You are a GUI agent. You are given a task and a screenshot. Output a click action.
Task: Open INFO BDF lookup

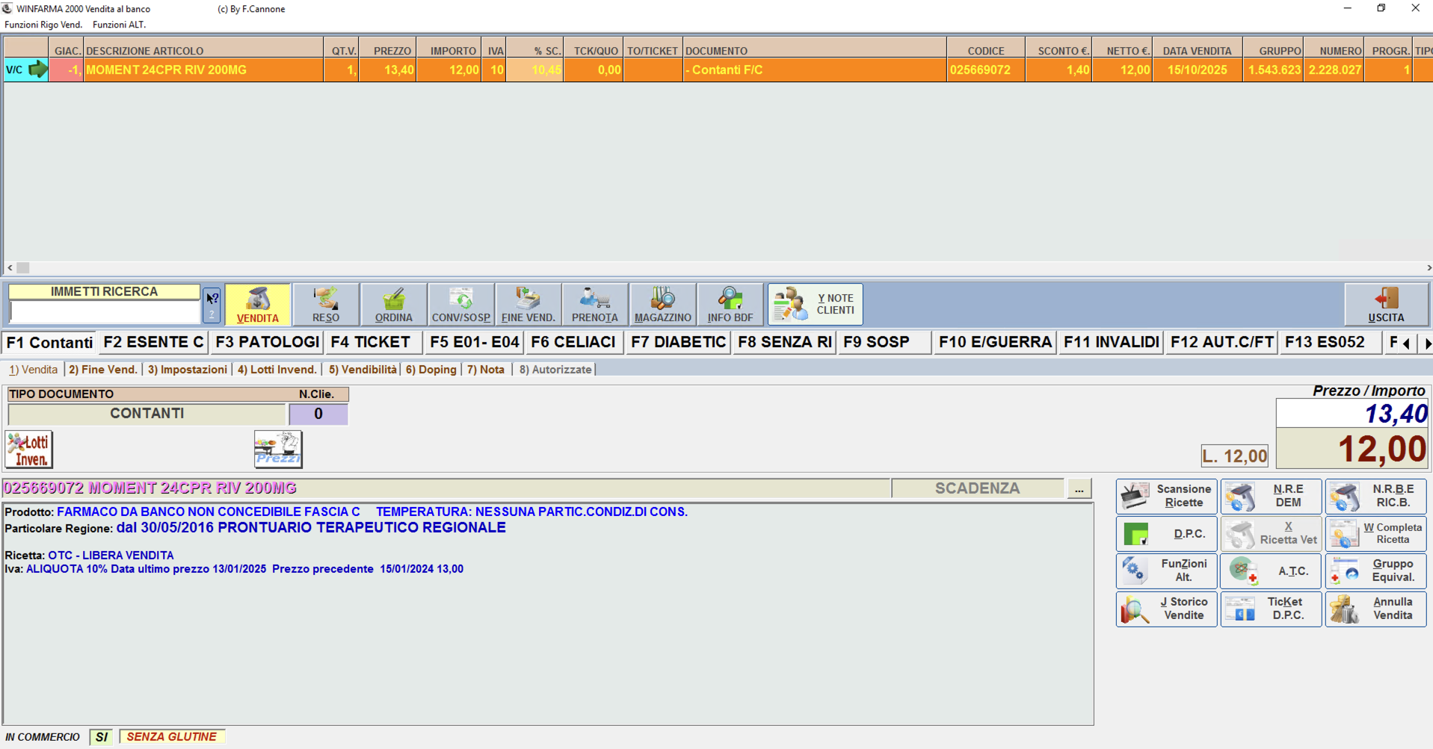coord(730,304)
